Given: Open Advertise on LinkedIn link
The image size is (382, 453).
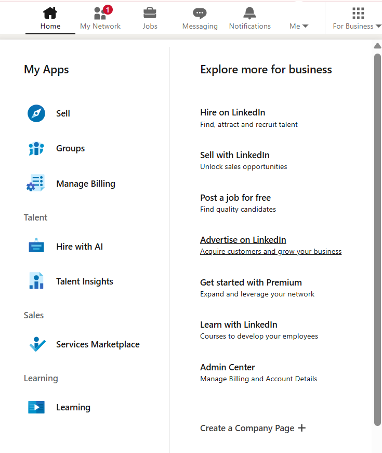Looking at the screenshot, I should pyautogui.click(x=243, y=240).
